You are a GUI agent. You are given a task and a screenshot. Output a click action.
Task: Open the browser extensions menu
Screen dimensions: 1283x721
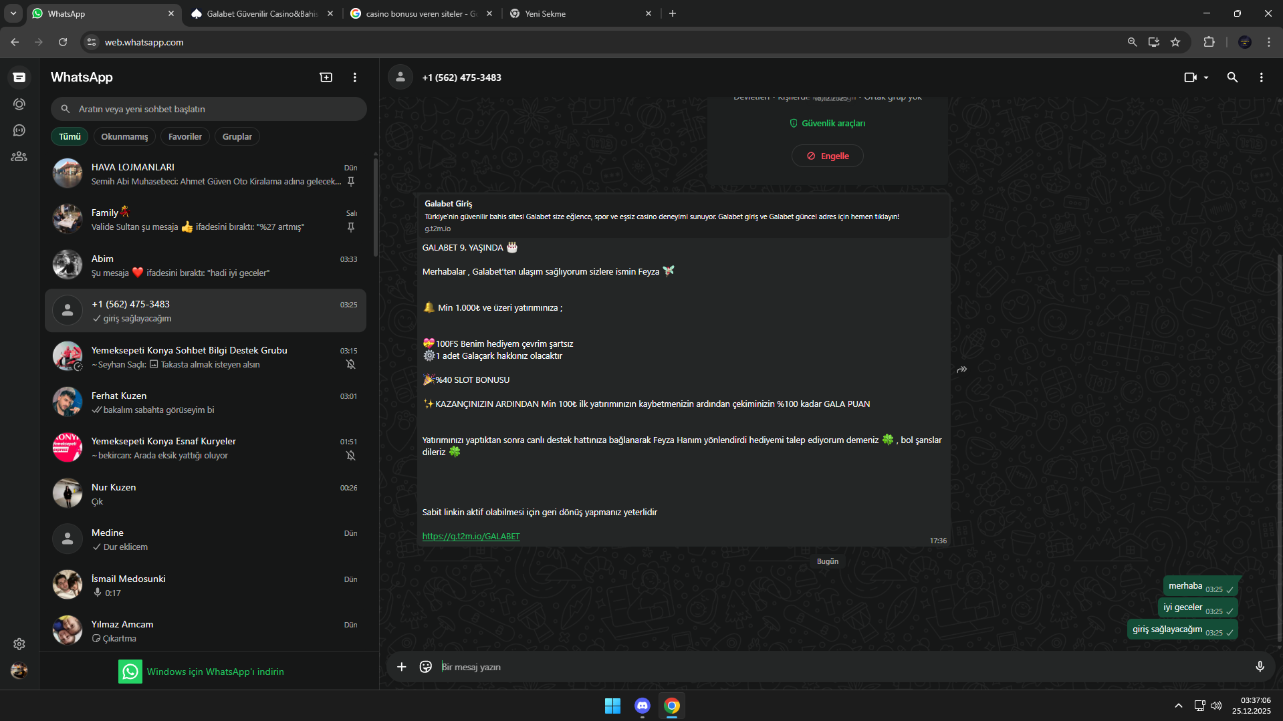pyautogui.click(x=1209, y=42)
